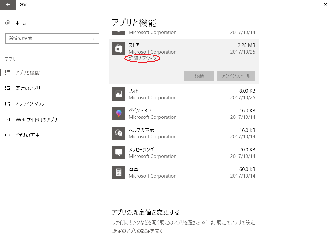Viewport: 333px width, 236px height.
Task: Click the アプリと機能 page title
Action: click(x=134, y=23)
